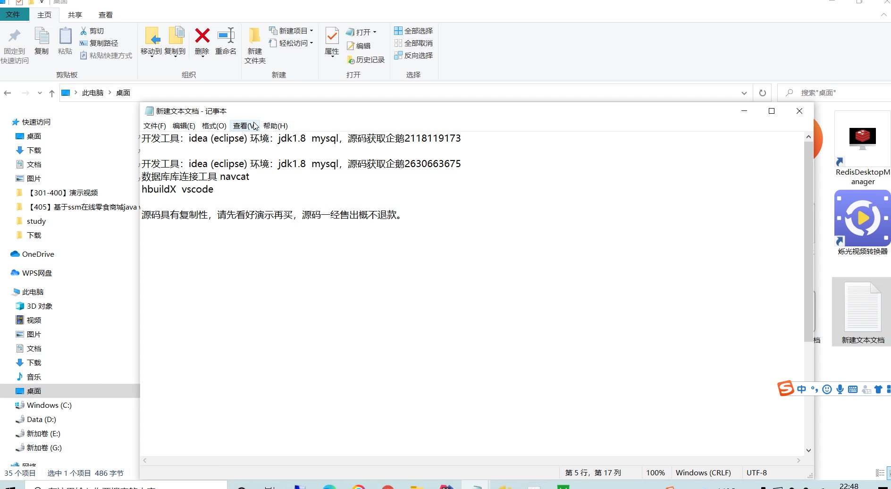The image size is (891, 489).
Task: Expand New item (新建项目) dropdown
Action: (311, 31)
